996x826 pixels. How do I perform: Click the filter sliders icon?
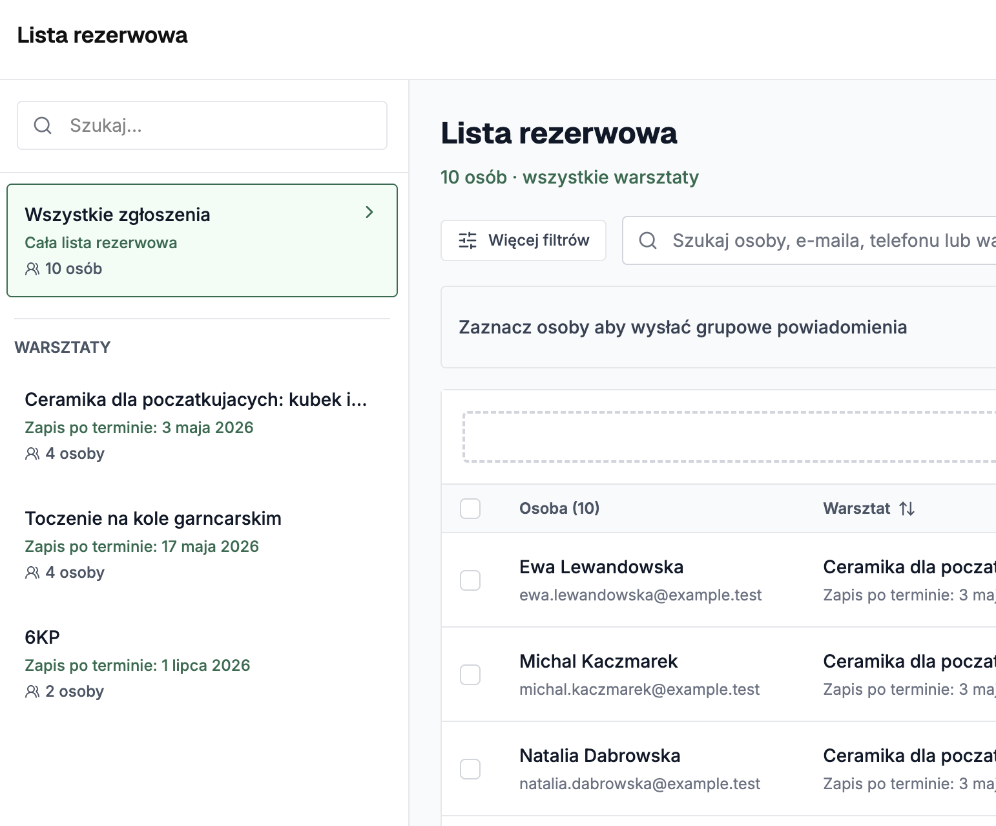468,240
